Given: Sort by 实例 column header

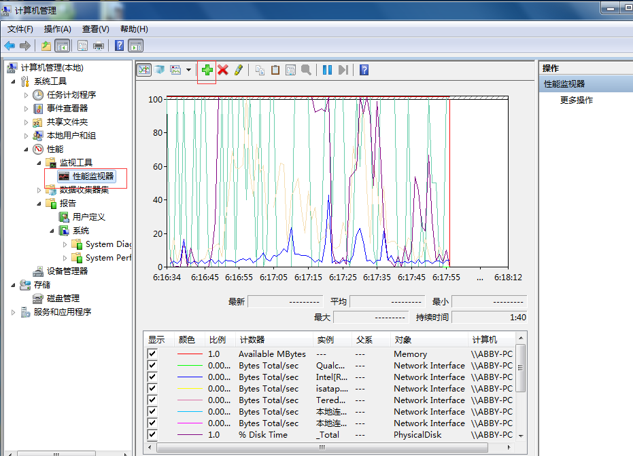Looking at the screenshot, I should click(332, 340).
